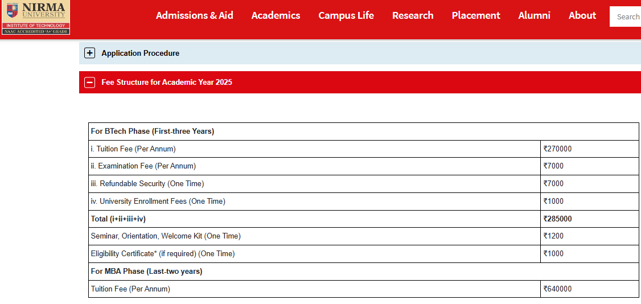Click the plus icon beside Application Procedure
Image resolution: width=641 pixels, height=304 pixels.
89,53
